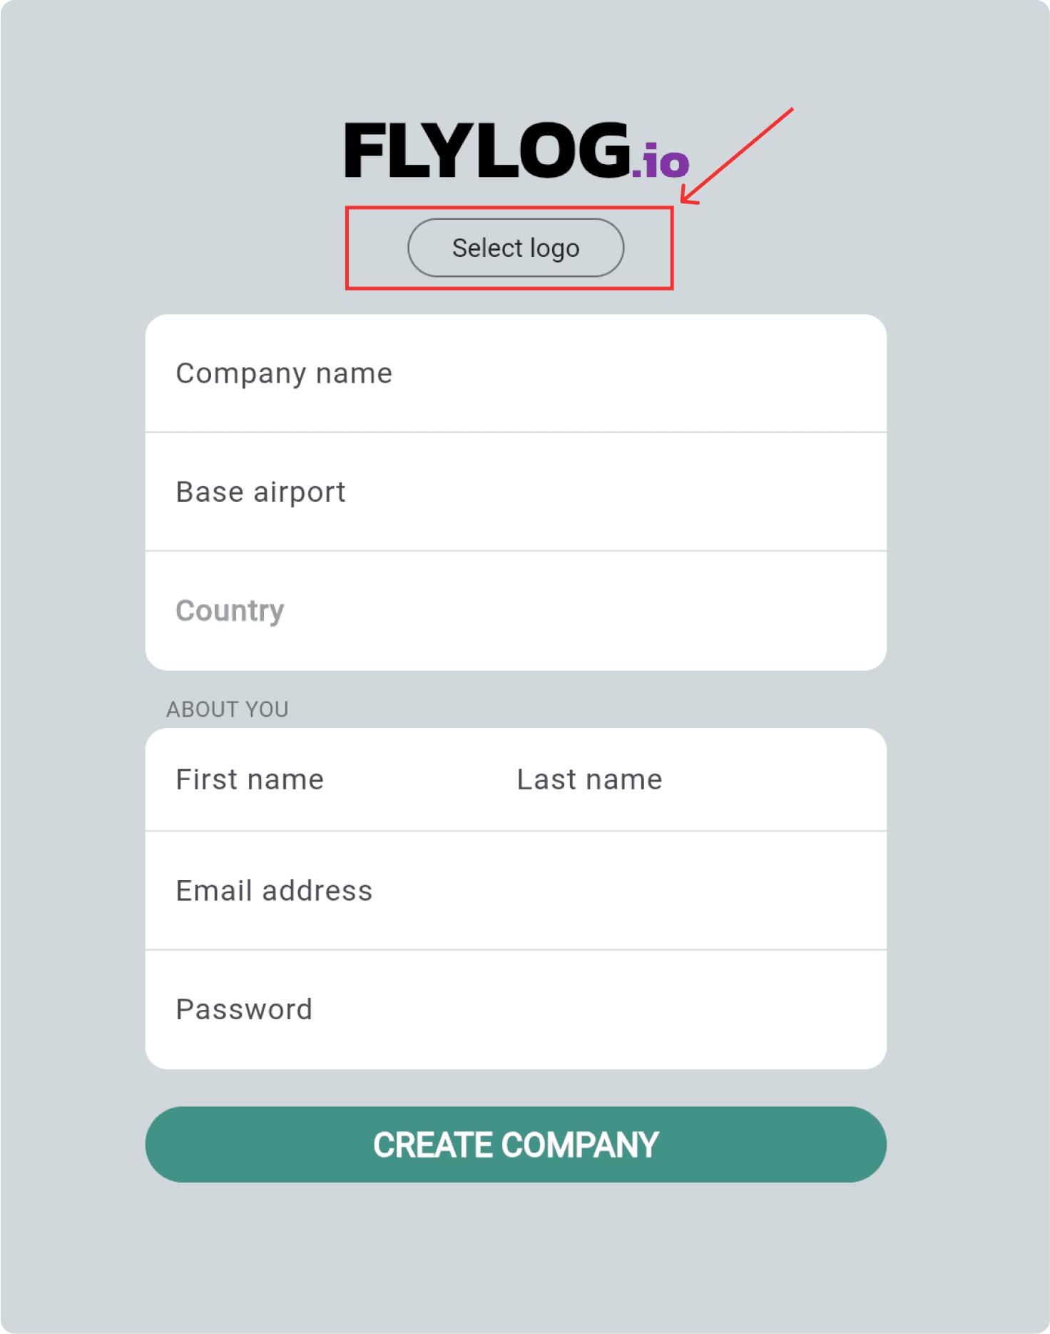Click the purple .io logo suffix
This screenshot has height=1334, width=1050.
pyautogui.click(x=661, y=160)
